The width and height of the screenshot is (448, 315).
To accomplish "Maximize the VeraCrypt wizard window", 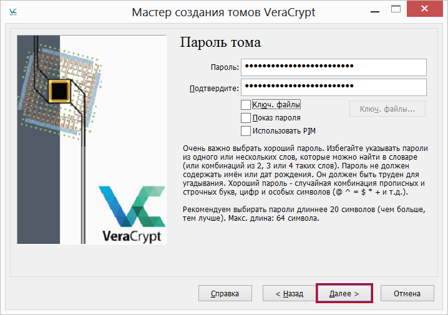I will 396,9.
